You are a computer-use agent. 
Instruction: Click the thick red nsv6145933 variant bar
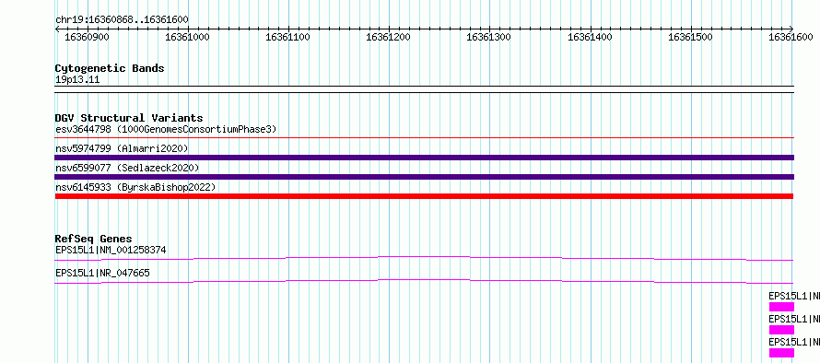click(424, 196)
